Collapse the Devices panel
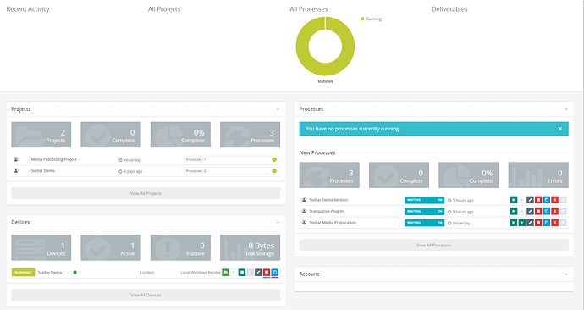The image size is (584, 310). (278, 223)
